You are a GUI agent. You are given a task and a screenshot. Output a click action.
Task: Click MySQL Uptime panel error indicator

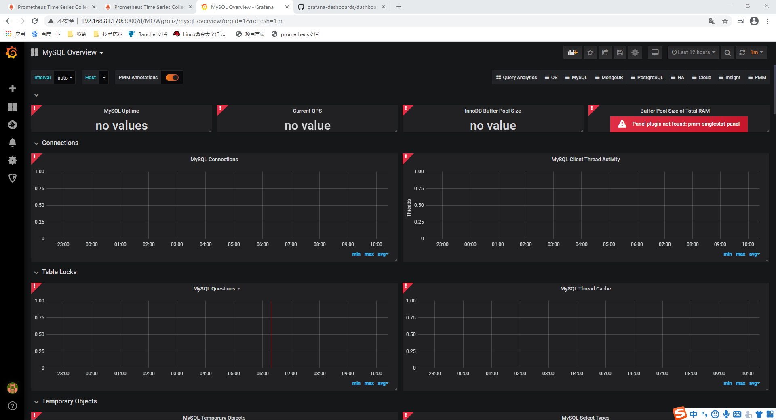point(35,109)
